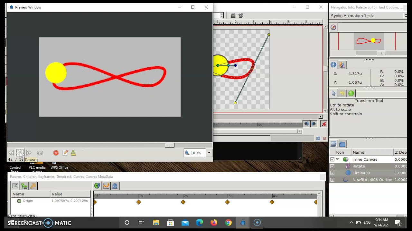Open Google Chrome from the taskbar
Viewport: 412px width, 231px height.
click(x=228, y=223)
